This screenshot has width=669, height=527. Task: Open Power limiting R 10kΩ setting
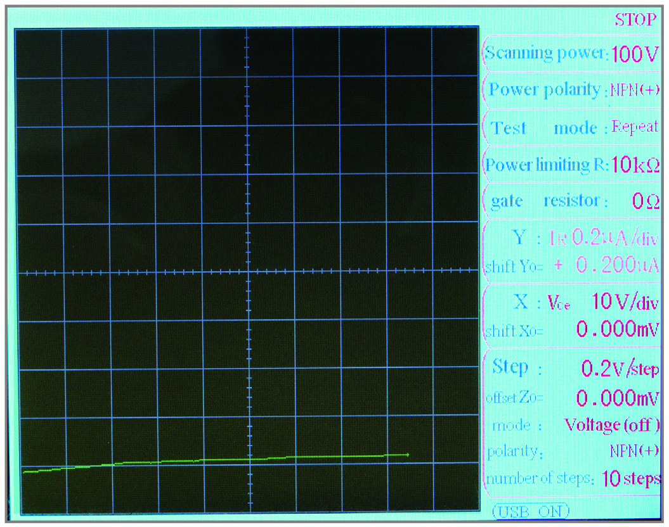tap(635, 165)
